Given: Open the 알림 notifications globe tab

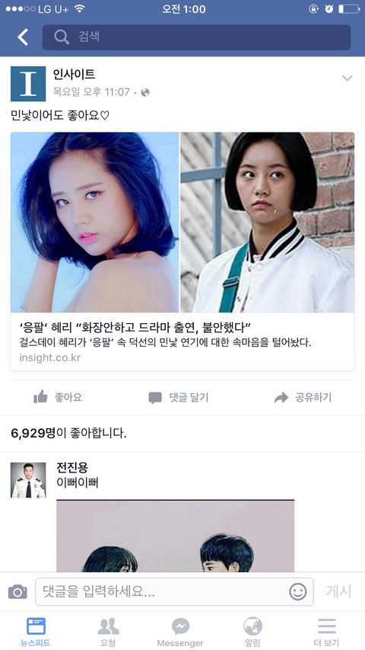Looking at the screenshot, I should [x=253, y=632].
